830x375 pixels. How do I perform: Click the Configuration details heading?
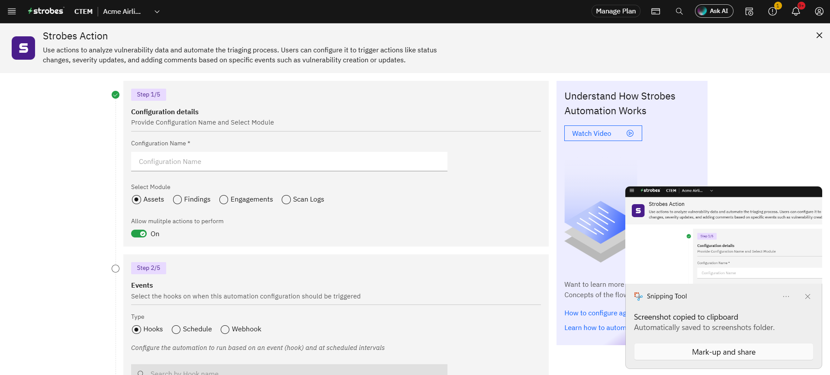tap(165, 112)
